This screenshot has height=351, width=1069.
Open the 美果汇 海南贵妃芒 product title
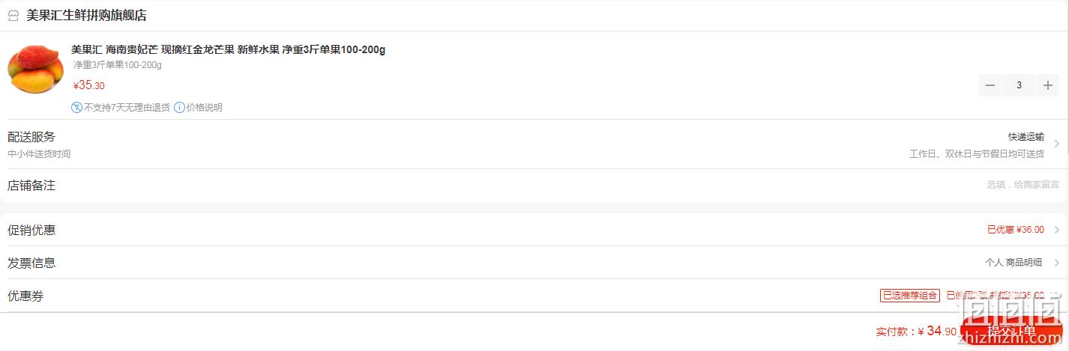pos(228,50)
